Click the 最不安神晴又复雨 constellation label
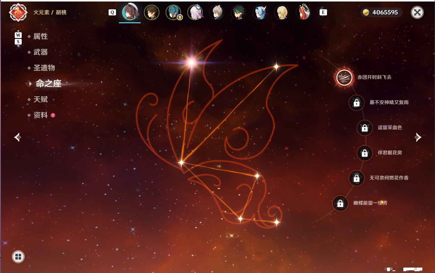The height and width of the screenshot is (273, 435). coord(389,102)
